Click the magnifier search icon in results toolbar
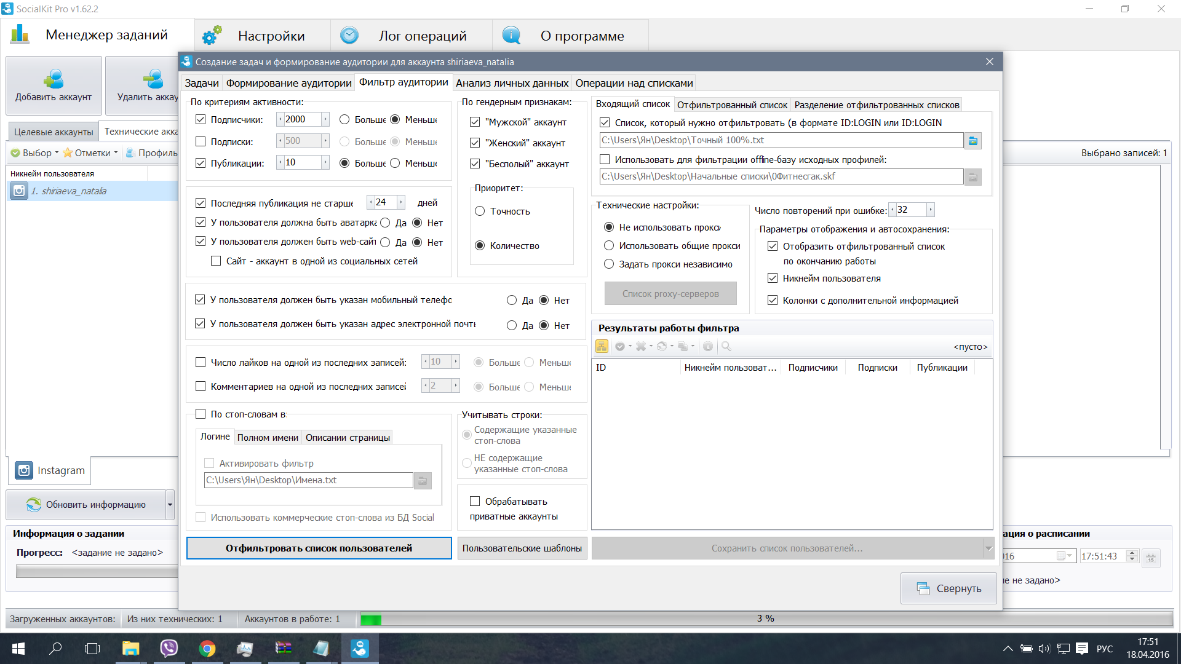The image size is (1181, 664). [726, 347]
